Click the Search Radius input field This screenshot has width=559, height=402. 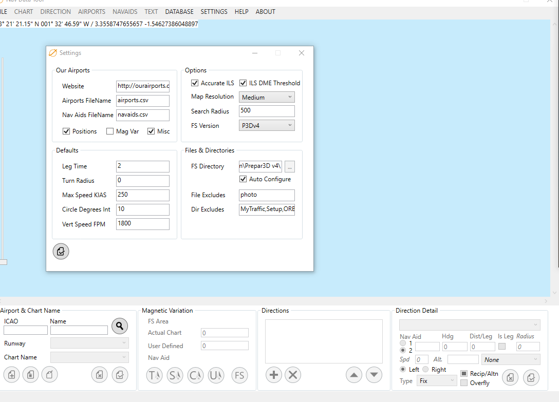(267, 111)
